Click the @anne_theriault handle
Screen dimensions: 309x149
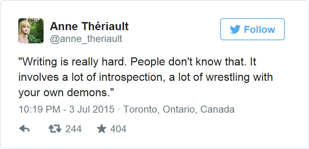tap(86, 38)
